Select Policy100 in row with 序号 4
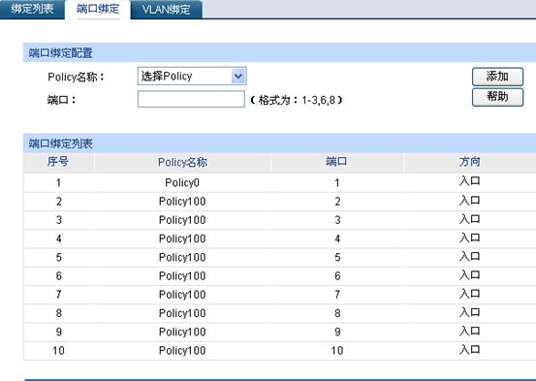 click(182, 238)
